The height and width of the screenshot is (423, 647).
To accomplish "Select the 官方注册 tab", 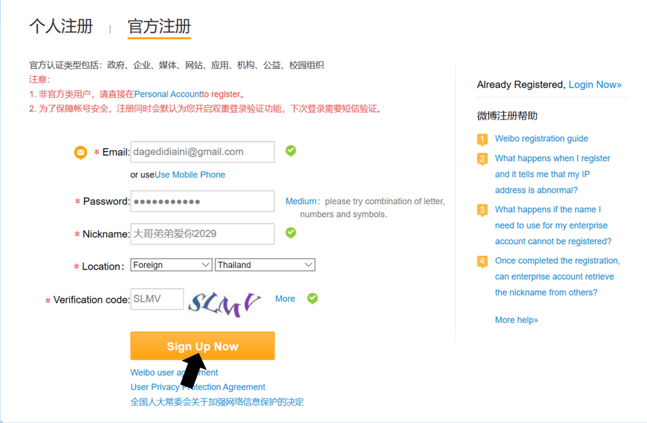I will click(x=159, y=26).
